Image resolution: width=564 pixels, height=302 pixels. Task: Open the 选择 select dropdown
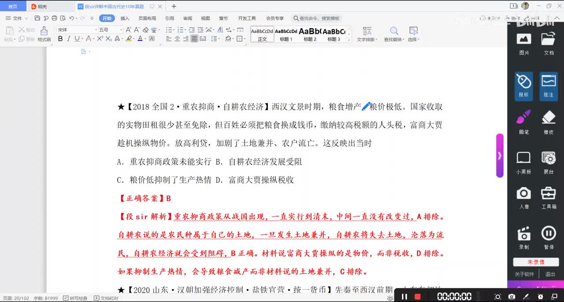coord(413,34)
